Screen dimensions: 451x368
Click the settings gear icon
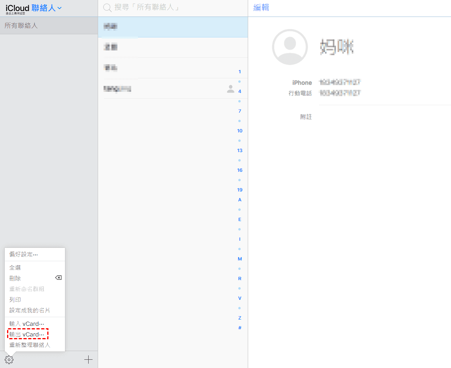(x=9, y=359)
